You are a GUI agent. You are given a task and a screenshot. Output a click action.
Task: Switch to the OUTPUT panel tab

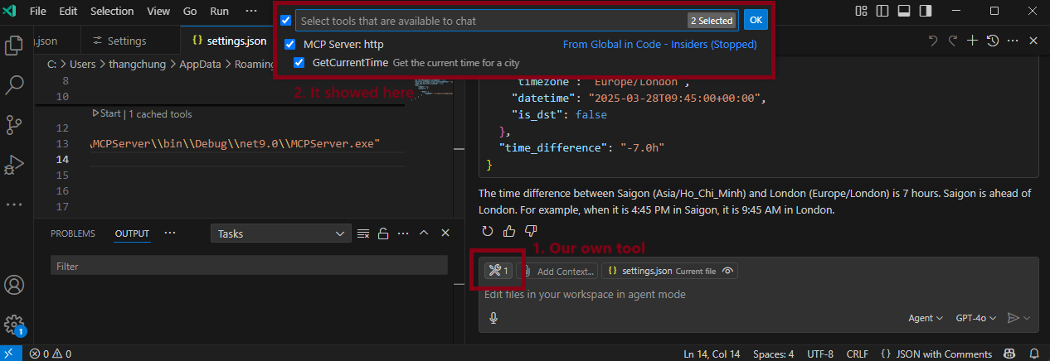[132, 233]
